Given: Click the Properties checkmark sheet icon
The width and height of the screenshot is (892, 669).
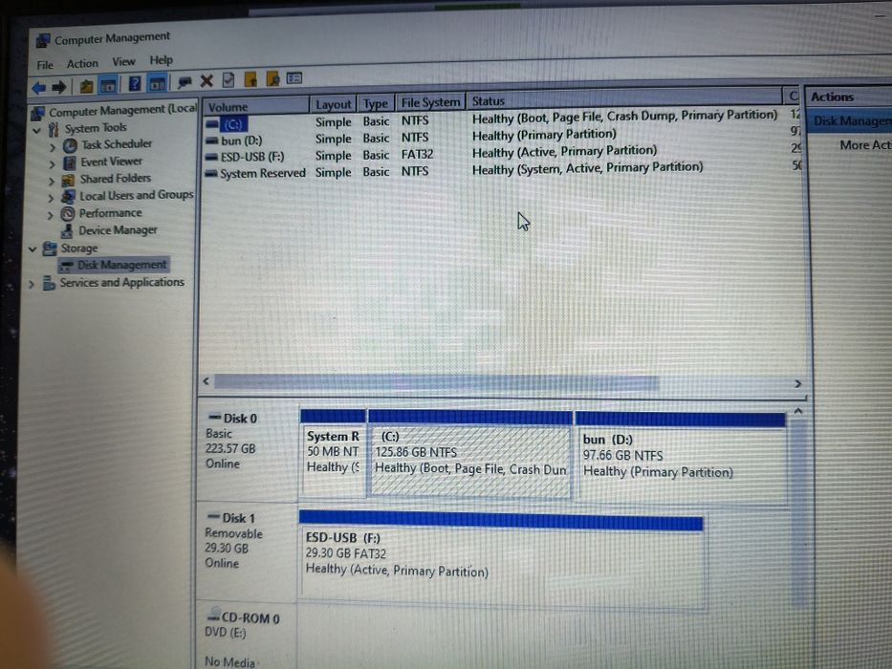Looking at the screenshot, I should (228, 80).
